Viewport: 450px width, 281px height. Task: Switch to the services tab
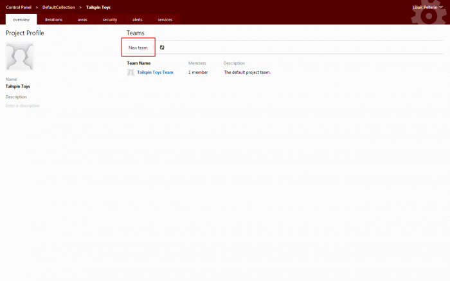165,20
